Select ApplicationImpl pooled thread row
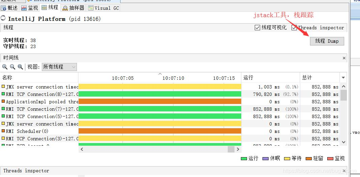Screen dimensions: 360x177 coord(170,102)
